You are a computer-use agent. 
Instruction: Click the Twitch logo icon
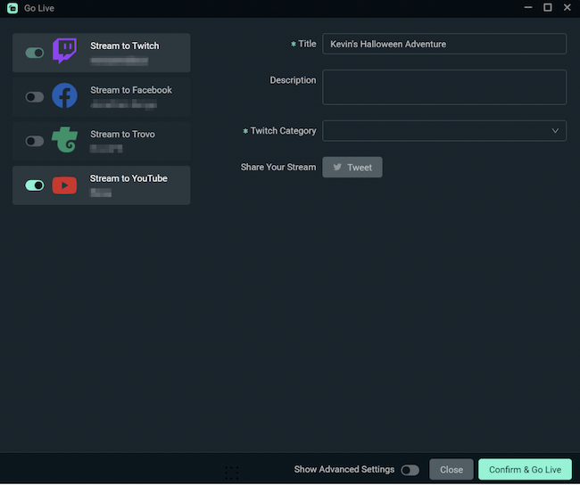pyautogui.click(x=65, y=51)
